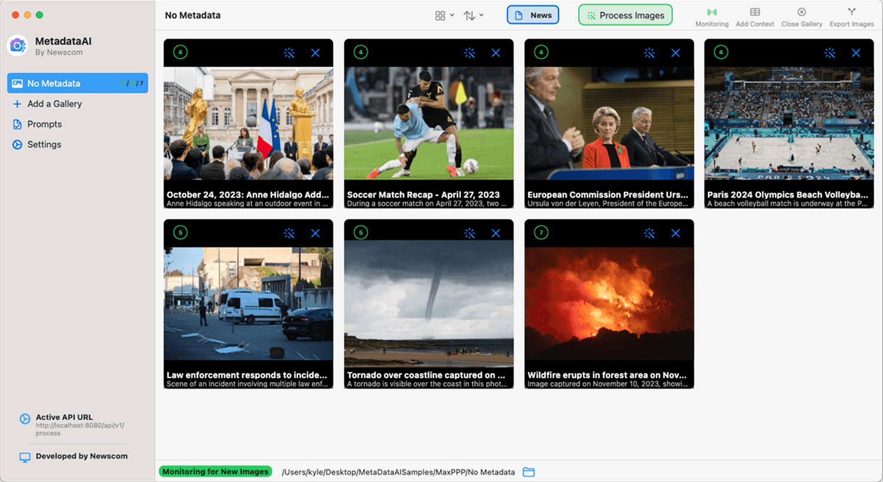Open Settings from the sidebar
Screen dimensions: 883x482
pyautogui.click(x=44, y=144)
